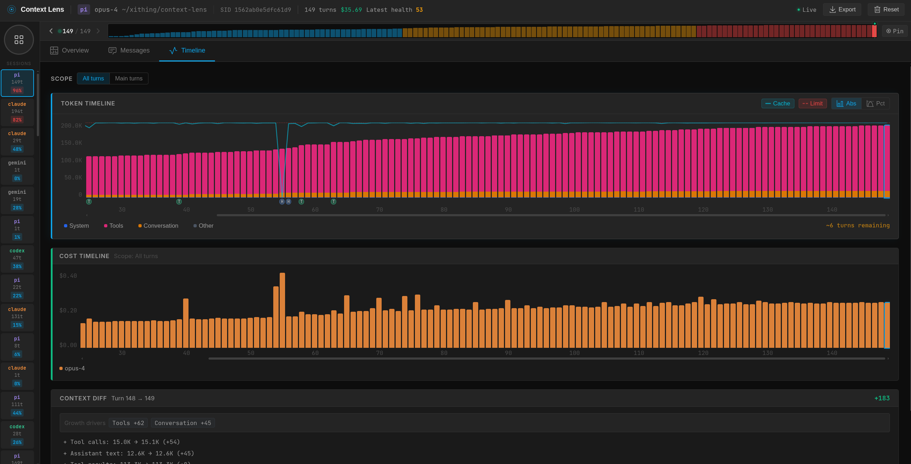Toggle the opus-4 cost legend

tap(72, 368)
